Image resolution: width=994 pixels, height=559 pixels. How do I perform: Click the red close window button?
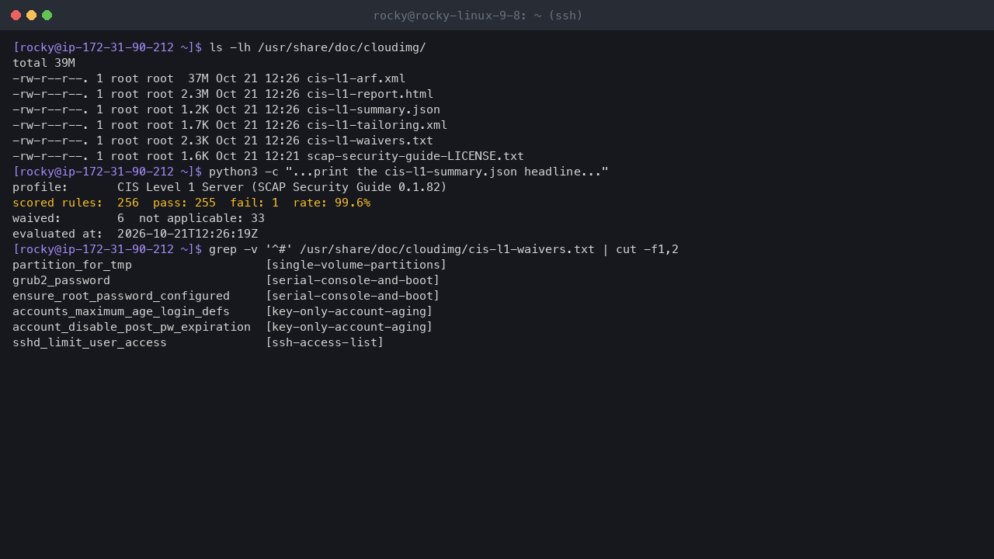pyautogui.click(x=16, y=15)
